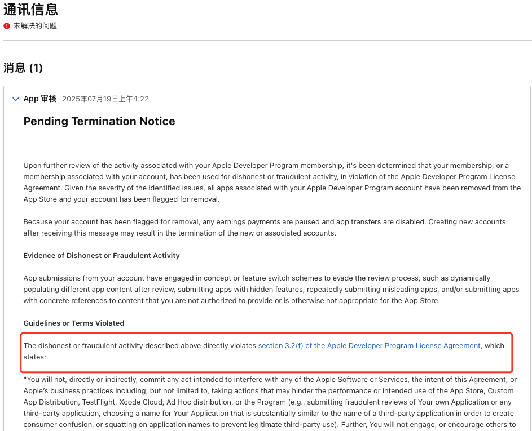Click the 消息 (1) section heading
This screenshot has height=431, width=532.
[x=23, y=68]
